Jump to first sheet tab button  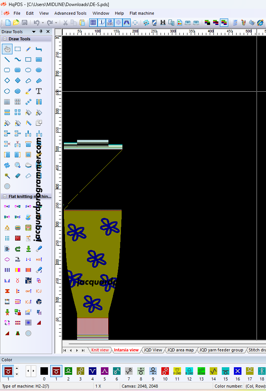[65, 350]
